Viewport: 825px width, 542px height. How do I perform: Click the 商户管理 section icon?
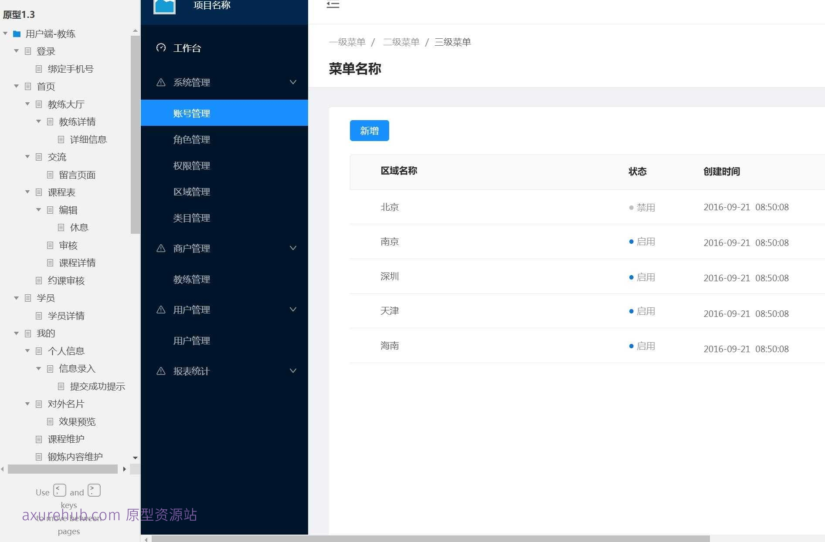[161, 248]
